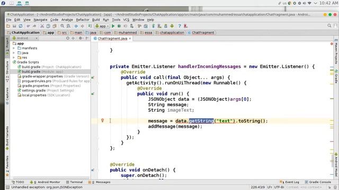Viewport: 339px width, 190px height.
Task: Open the File menu
Action: [x=8, y=20]
